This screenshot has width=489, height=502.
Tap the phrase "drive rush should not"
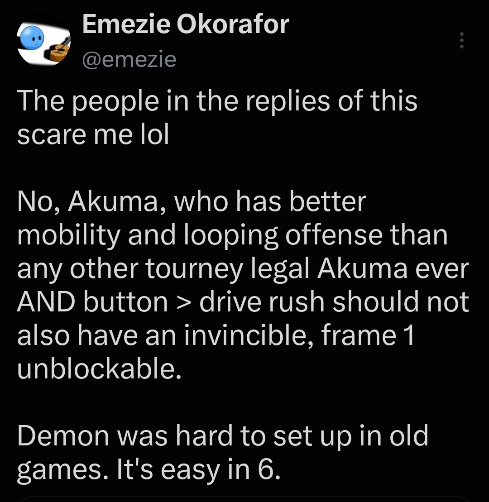coord(334,302)
